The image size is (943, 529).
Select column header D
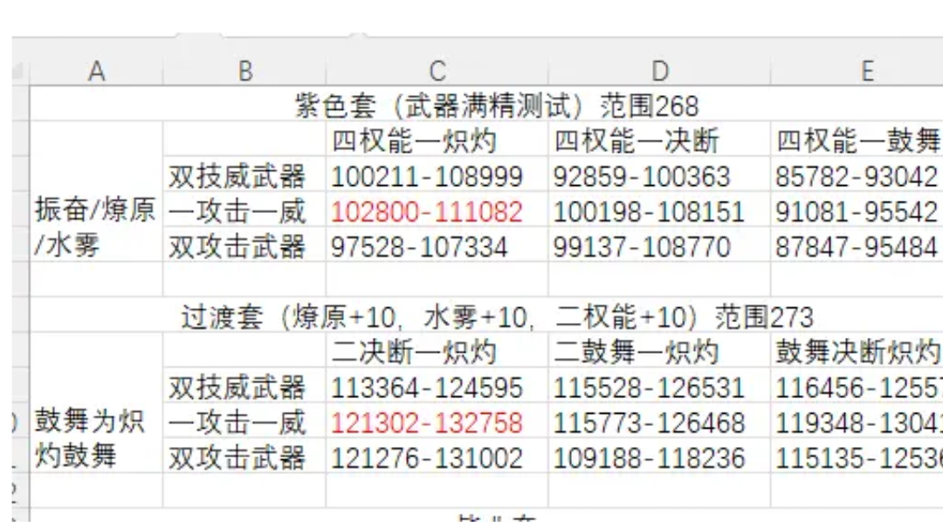point(659,72)
